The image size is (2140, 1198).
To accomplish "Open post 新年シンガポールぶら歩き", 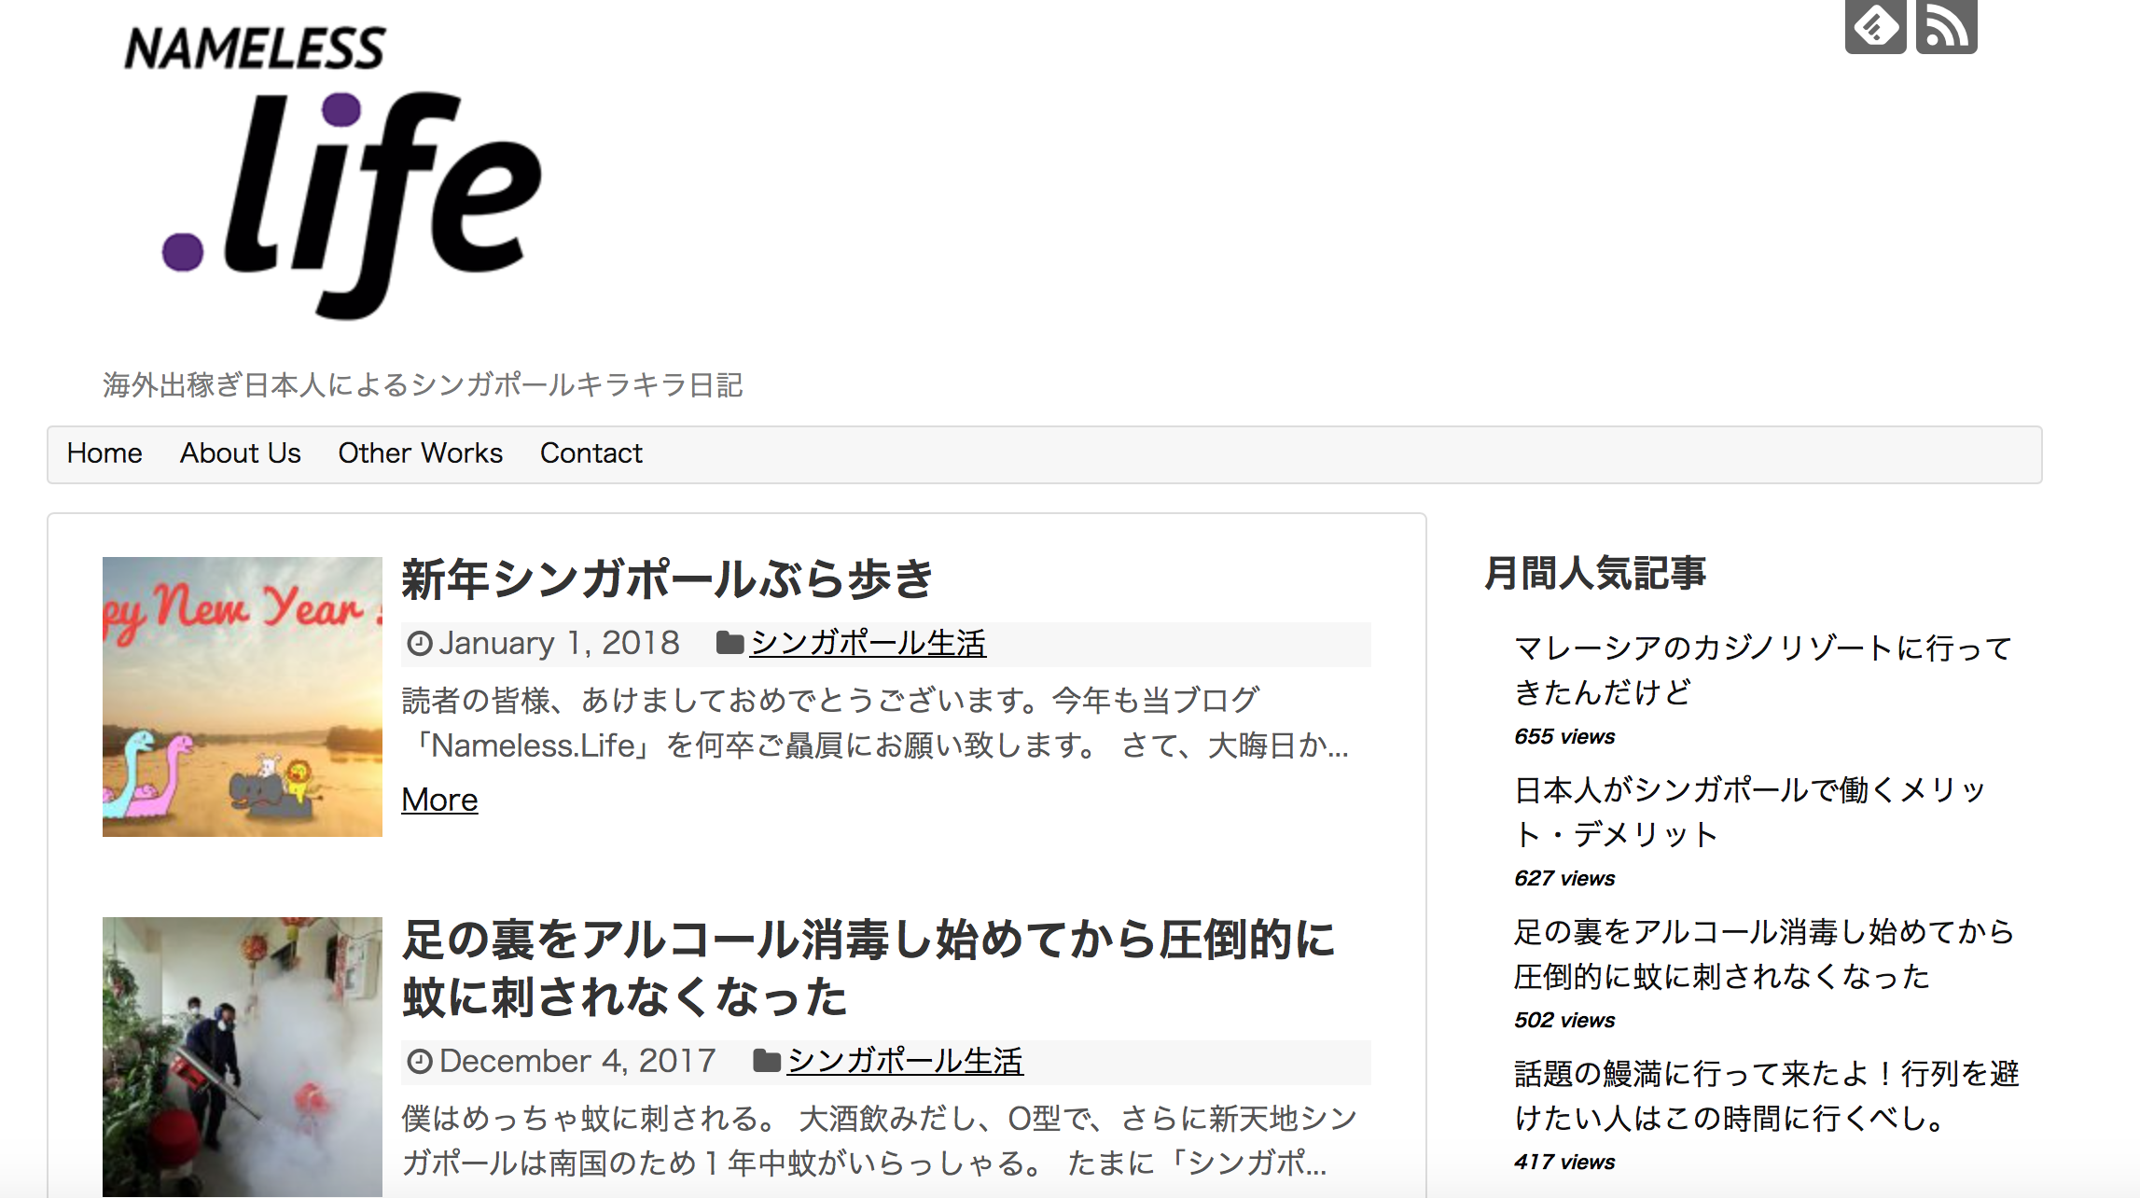I will 667,579.
